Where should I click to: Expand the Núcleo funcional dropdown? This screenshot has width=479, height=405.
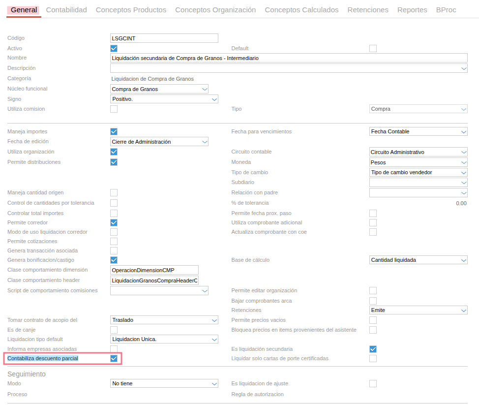205,89
